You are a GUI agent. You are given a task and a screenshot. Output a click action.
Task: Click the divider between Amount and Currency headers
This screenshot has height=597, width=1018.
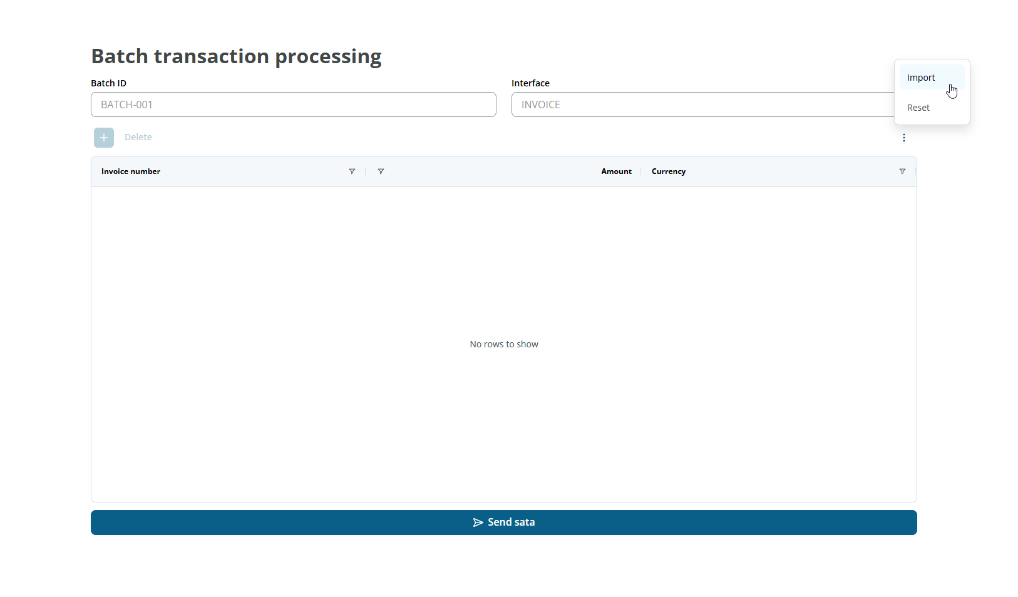click(x=640, y=171)
